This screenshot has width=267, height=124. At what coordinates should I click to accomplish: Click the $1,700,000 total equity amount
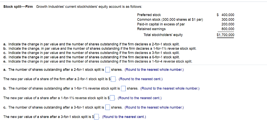(x=226, y=35)
